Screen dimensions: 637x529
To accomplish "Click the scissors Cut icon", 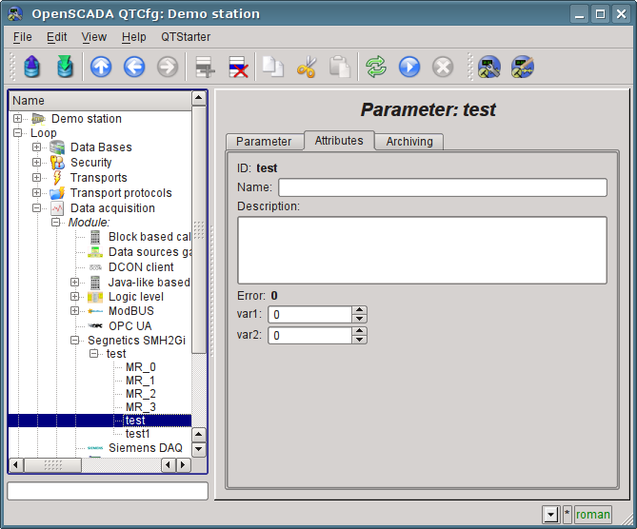I will click(x=306, y=67).
